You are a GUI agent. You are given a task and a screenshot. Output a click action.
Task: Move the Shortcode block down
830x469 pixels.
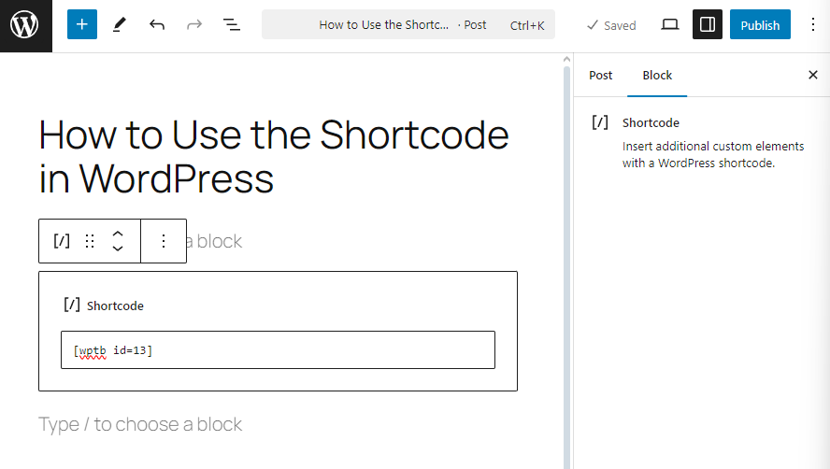tap(118, 249)
